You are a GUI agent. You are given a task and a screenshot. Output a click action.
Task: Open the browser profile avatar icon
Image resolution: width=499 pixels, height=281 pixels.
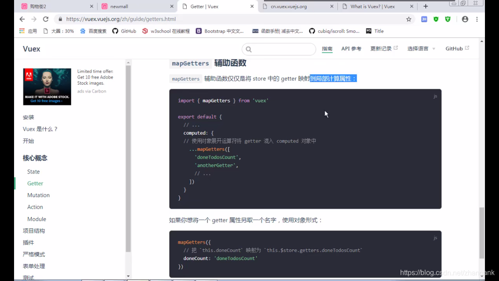pyautogui.click(x=465, y=19)
